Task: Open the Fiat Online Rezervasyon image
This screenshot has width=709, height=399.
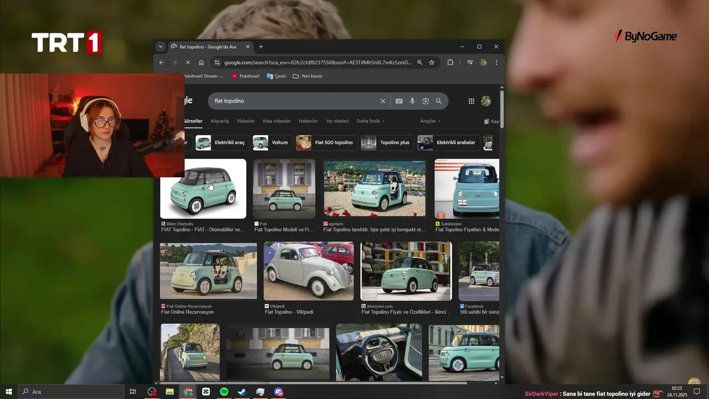Action: [x=208, y=271]
